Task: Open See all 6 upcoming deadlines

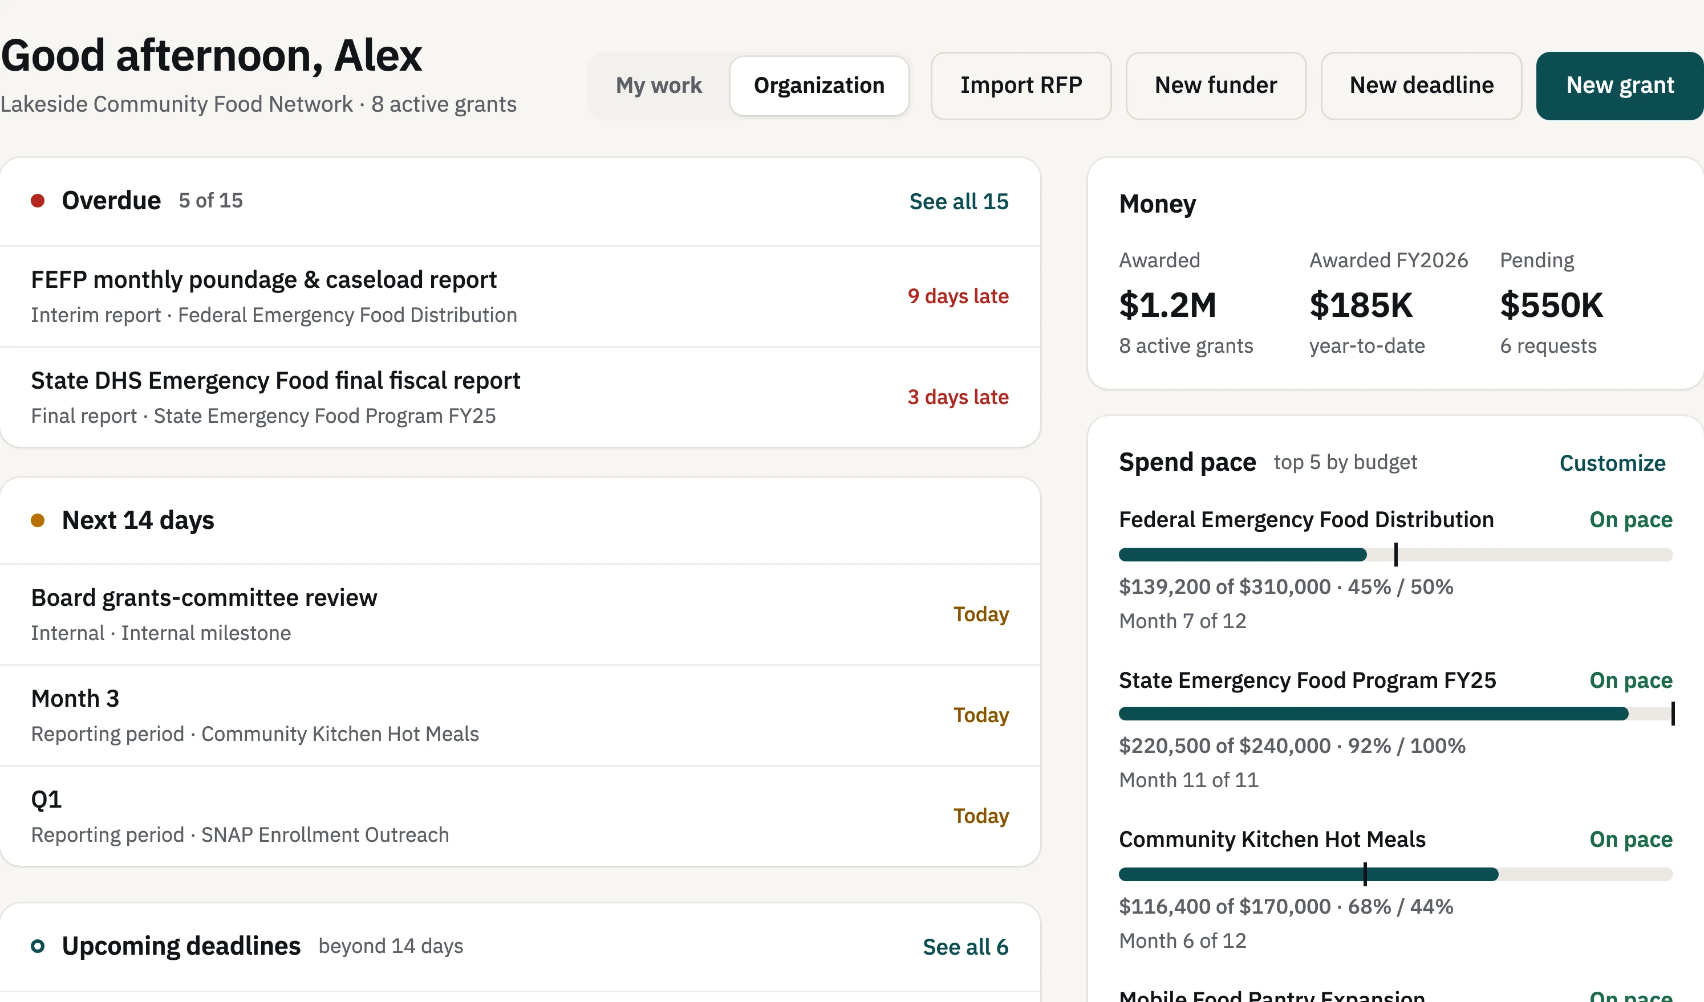Action: 965,947
